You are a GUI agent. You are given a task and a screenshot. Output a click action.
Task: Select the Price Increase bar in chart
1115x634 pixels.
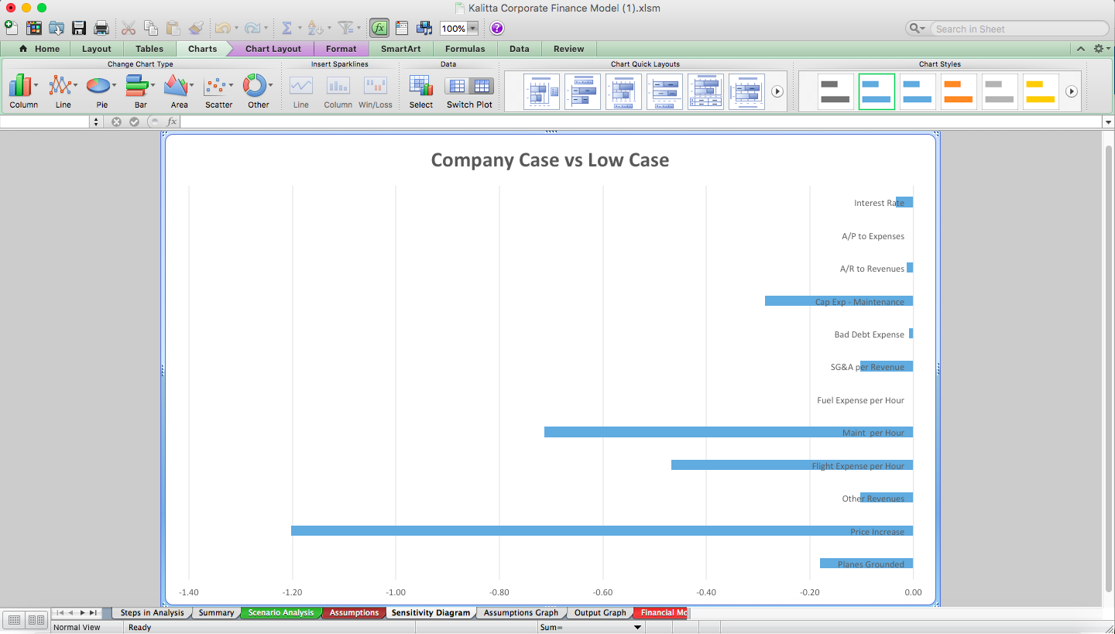(602, 531)
